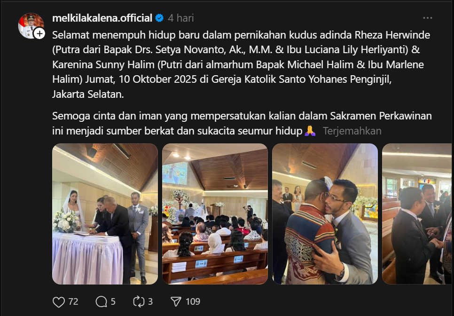Click the like count 72
The width and height of the screenshot is (454, 316).
(73, 302)
